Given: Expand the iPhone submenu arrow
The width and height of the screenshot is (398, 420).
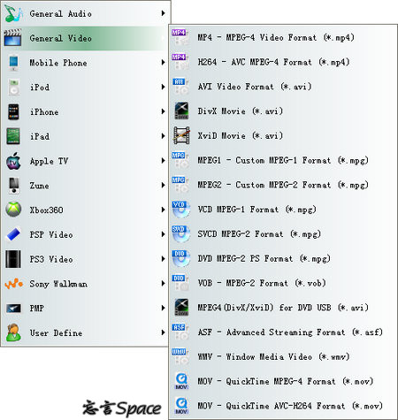Looking at the screenshot, I should (x=163, y=111).
